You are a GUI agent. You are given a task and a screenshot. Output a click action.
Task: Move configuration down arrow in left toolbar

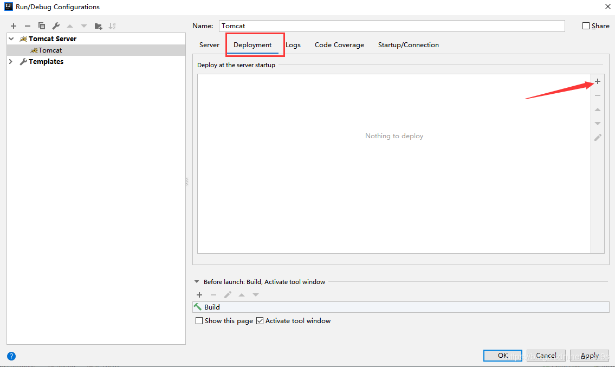pos(84,26)
